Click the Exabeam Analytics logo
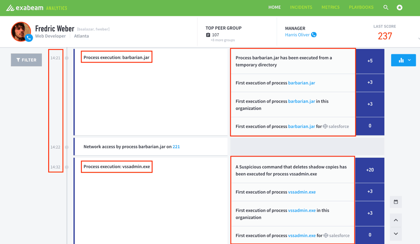420x244 pixels. 37,8
